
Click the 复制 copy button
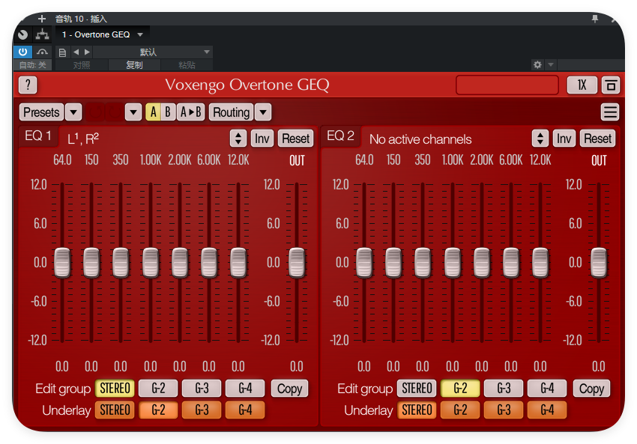coord(134,65)
